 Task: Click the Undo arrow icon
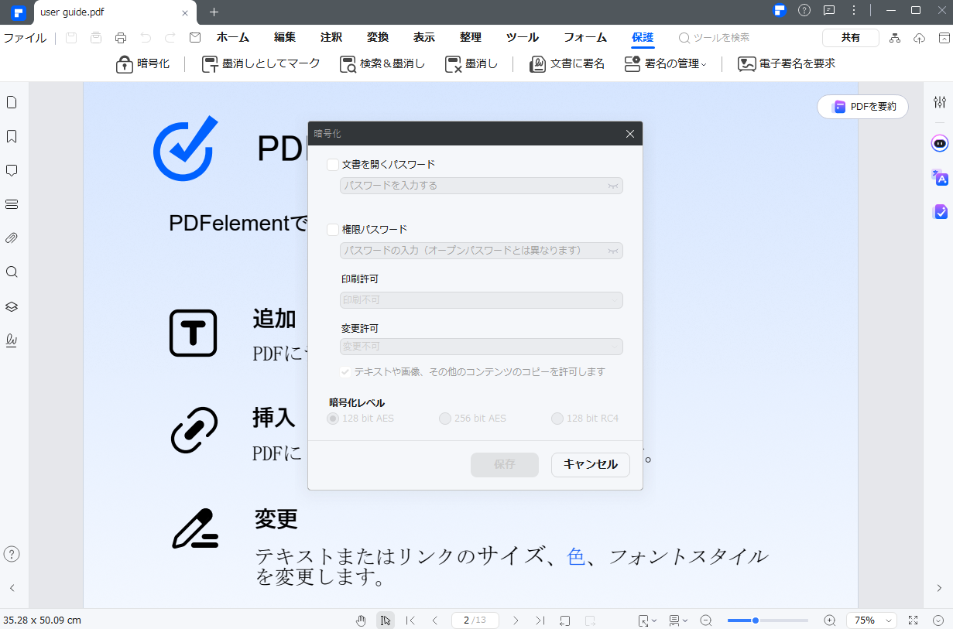(x=145, y=38)
